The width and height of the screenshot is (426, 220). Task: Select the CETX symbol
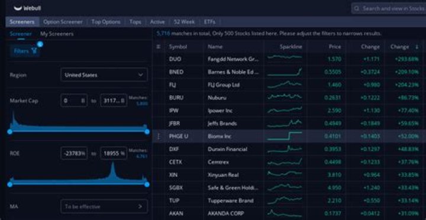pyautogui.click(x=176, y=162)
